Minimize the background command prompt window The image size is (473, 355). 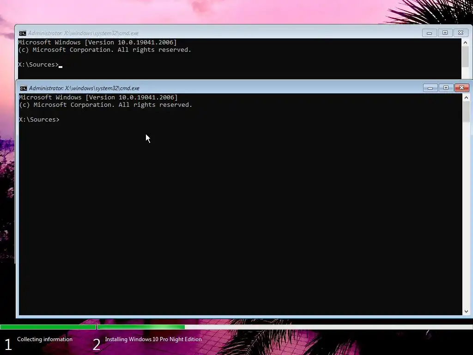[429, 33]
